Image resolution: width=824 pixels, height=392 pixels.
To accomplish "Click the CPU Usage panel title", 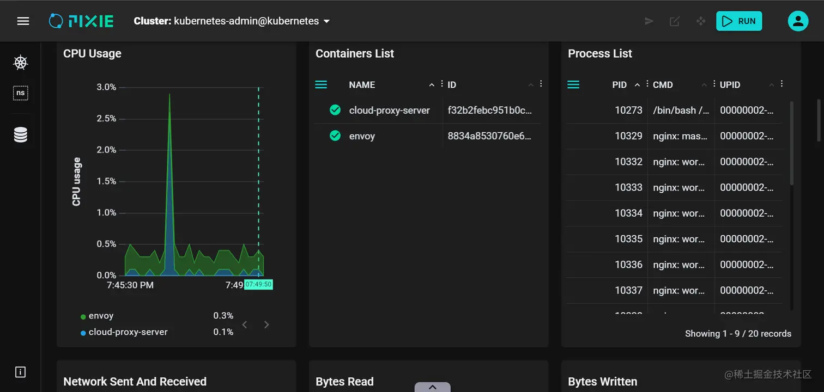I will (92, 54).
